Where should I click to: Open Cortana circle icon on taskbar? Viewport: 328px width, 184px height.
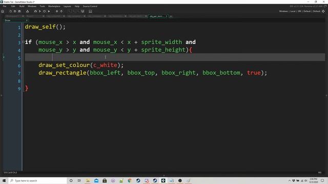click(x=71, y=180)
